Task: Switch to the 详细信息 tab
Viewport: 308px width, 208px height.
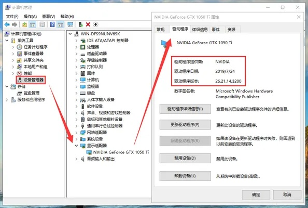Action: (x=200, y=30)
